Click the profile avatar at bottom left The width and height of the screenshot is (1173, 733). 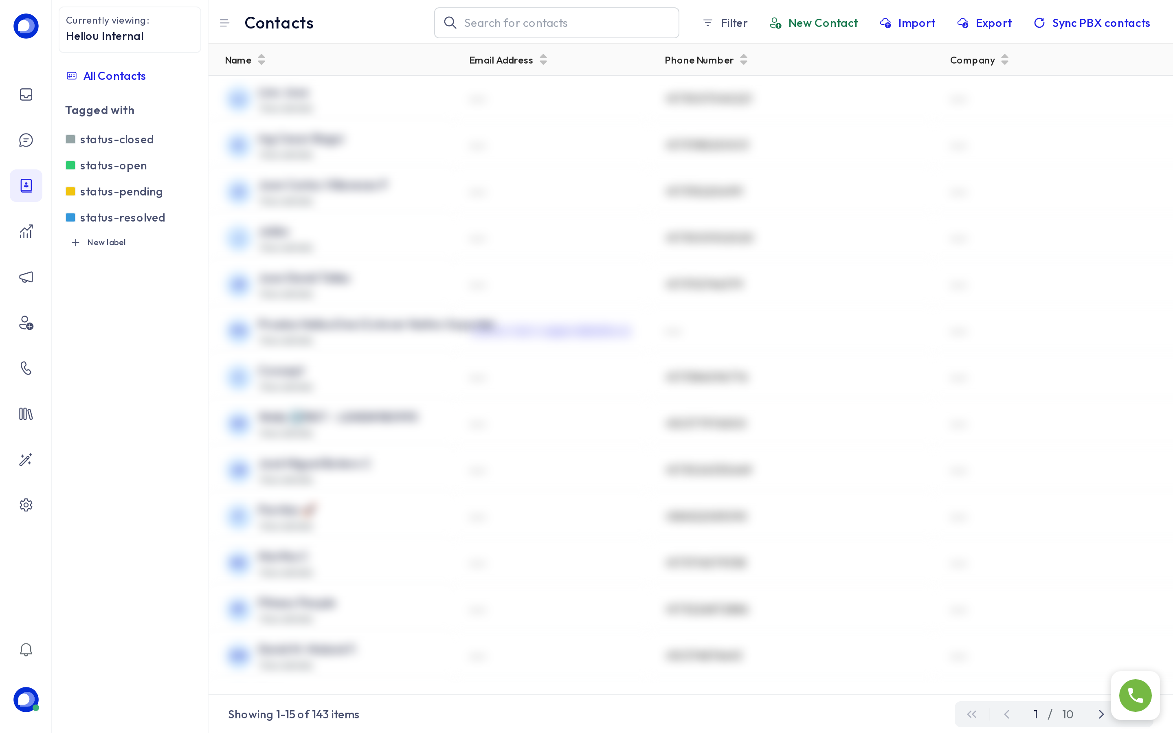(x=26, y=700)
